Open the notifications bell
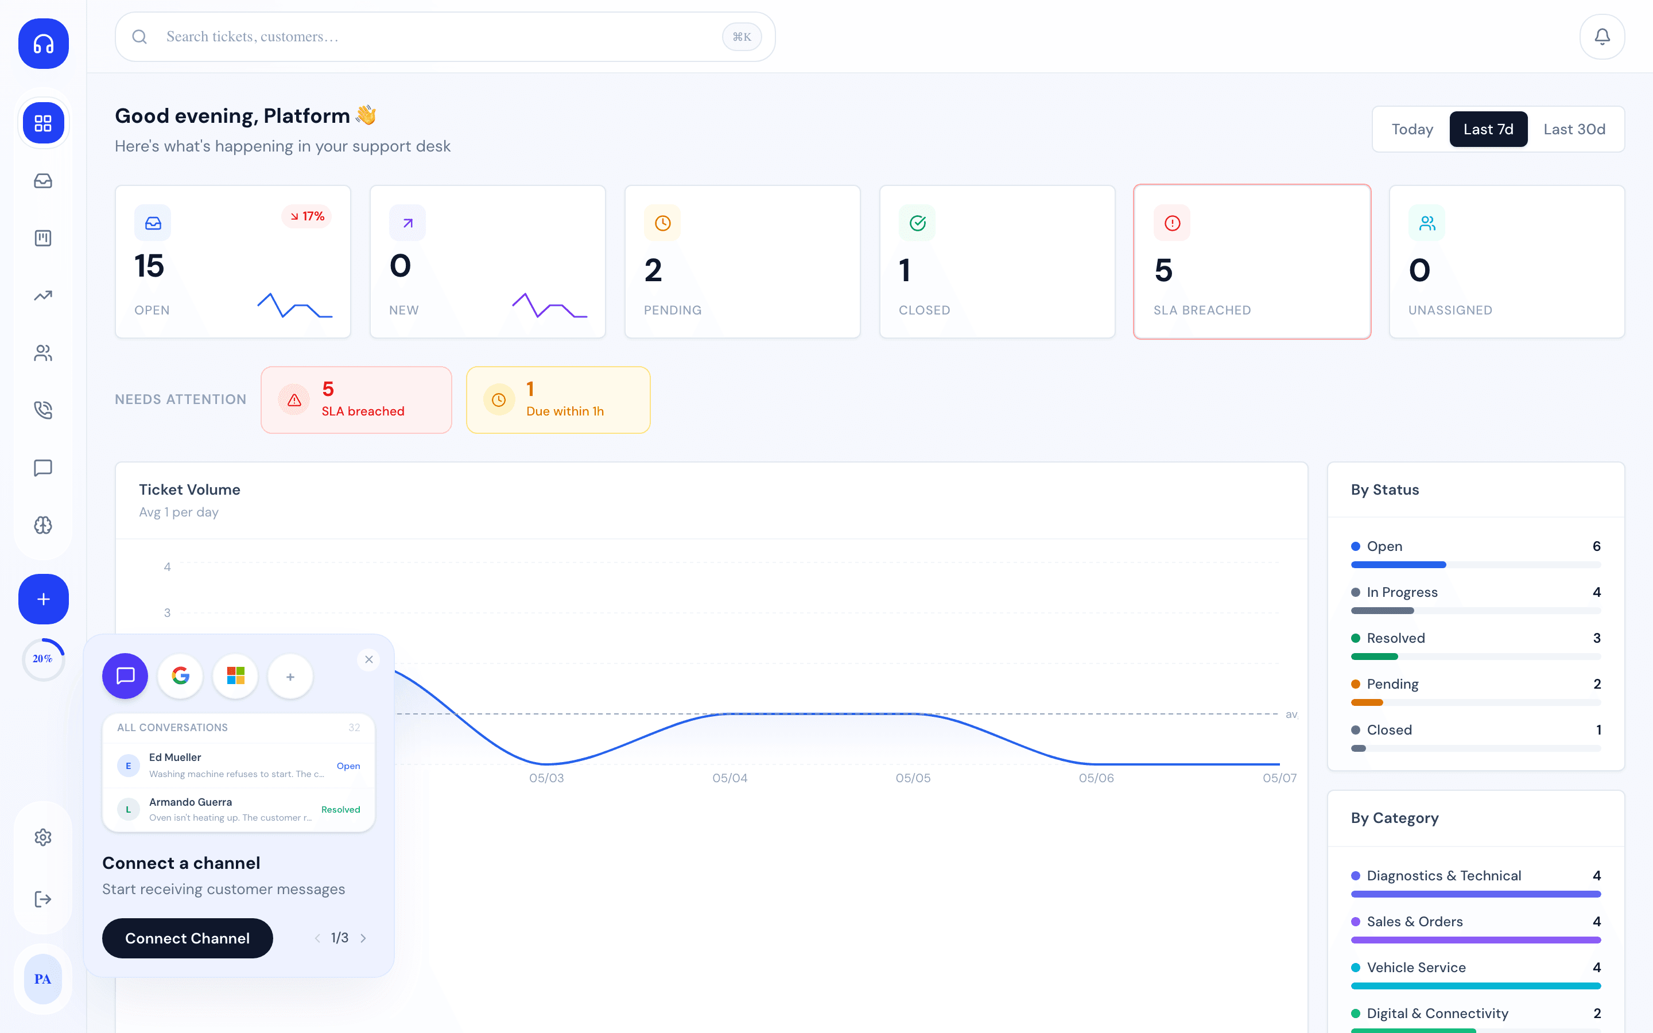Image resolution: width=1653 pixels, height=1033 pixels. pos(1602,37)
